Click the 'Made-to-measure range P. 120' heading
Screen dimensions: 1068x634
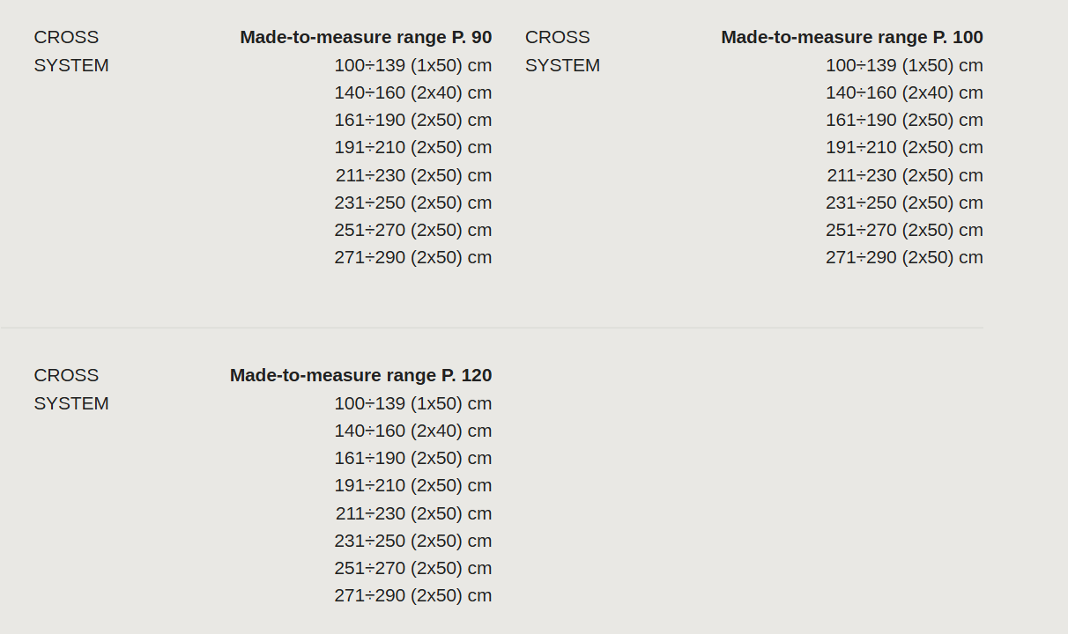pos(360,375)
